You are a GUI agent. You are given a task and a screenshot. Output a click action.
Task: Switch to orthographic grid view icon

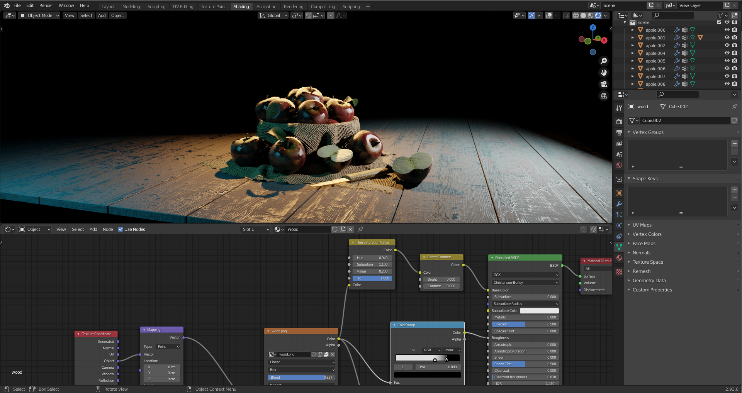pos(604,96)
